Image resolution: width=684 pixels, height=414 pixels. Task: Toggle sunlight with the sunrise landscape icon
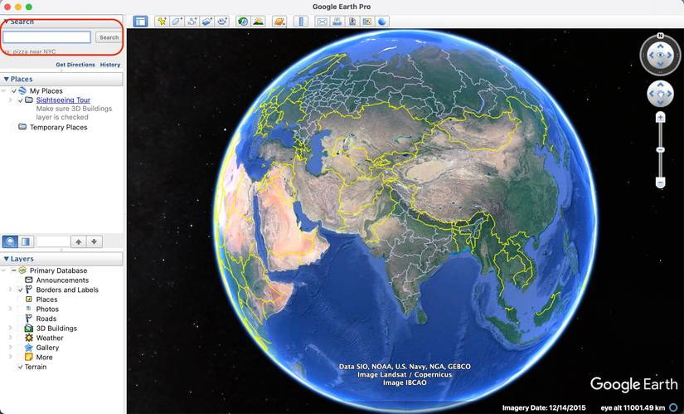click(258, 21)
